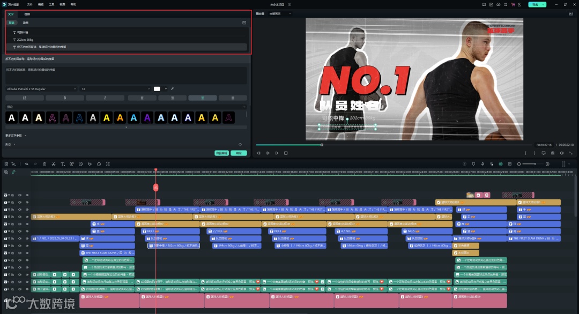Play the preview with the play button
Viewport: 579px width, 314px height.
(277, 153)
